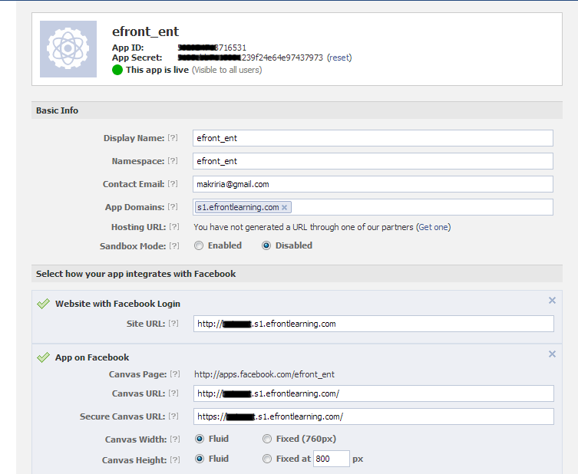Click the App Domains input field
The width and height of the screenshot is (578, 474).
(x=373, y=207)
